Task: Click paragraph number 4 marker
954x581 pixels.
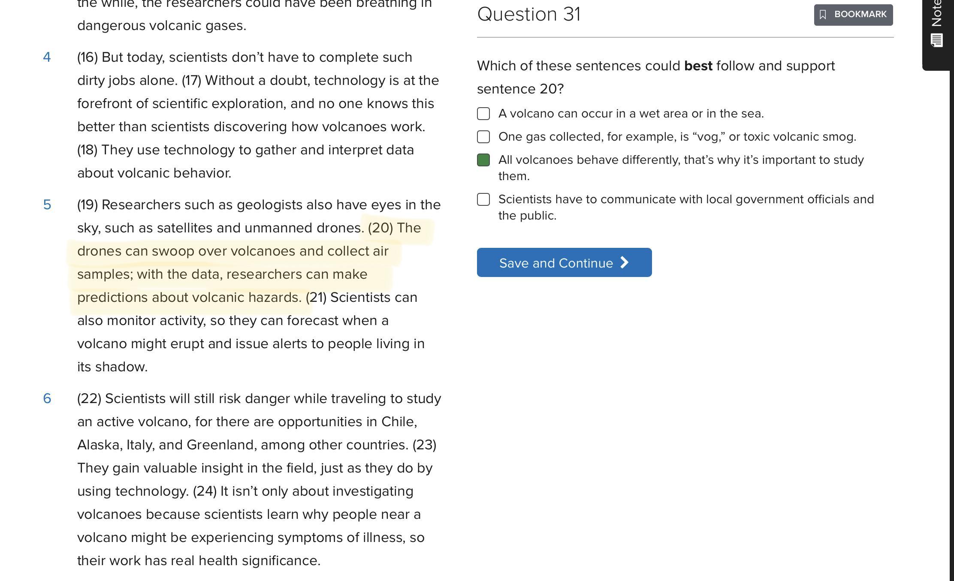Action: 47,57
